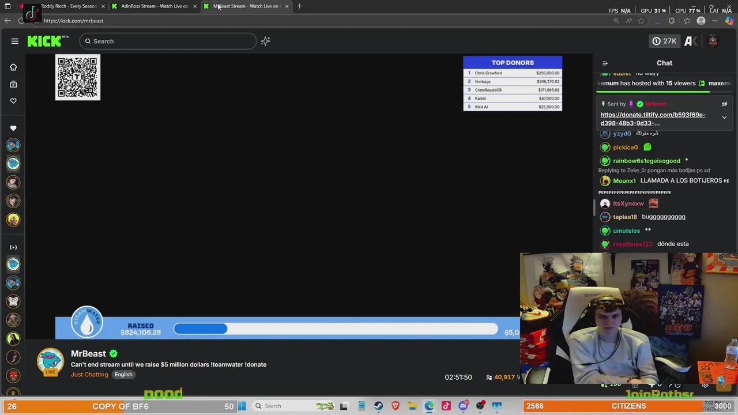This screenshot has width=738, height=415.
Task: Click chat username Mounx1
Action: point(624,180)
